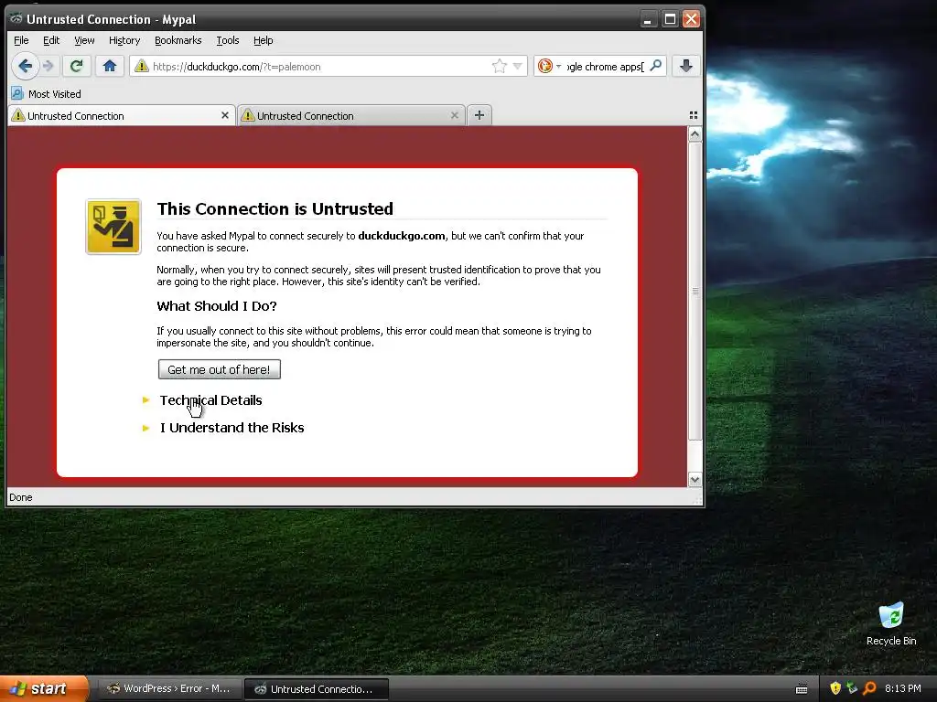
Task: Open the home page via house icon
Action: tap(110, 66)
